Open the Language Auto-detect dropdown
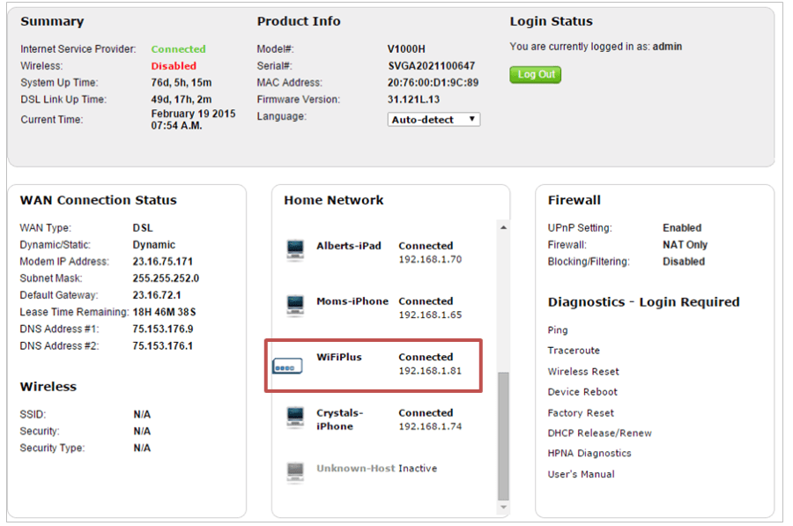Image resolution: width=793 pixels, height=526 pixels. [x=434, y=119]
